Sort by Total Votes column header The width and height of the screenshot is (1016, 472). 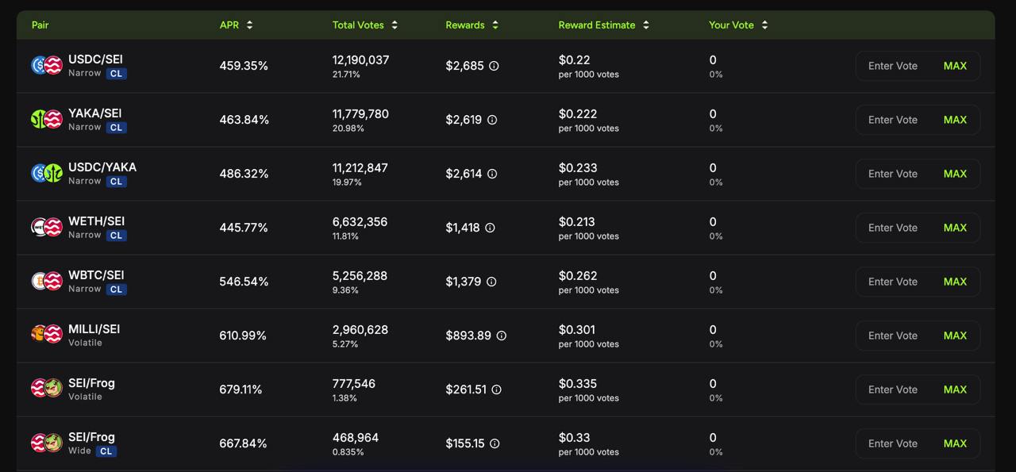pos(365,25)
